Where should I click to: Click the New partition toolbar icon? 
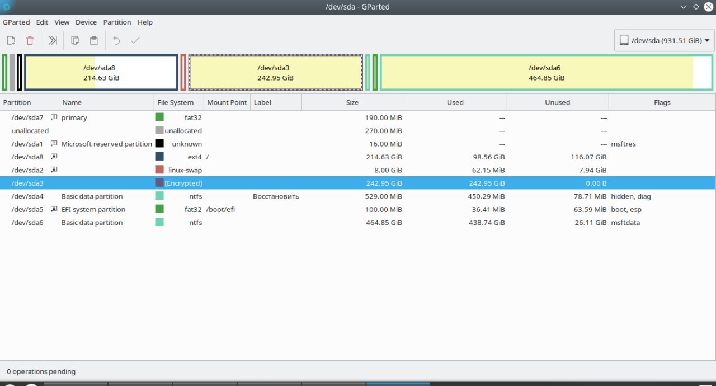[x=11, y=40]
